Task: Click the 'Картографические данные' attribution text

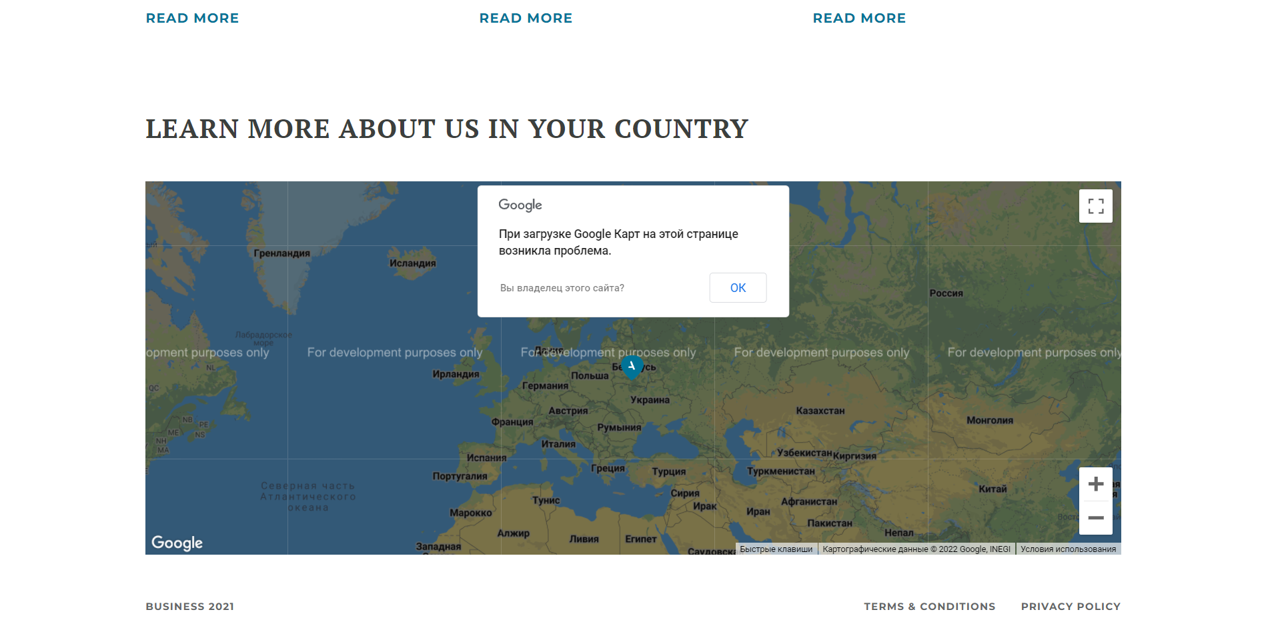Action: (x=916, y=549)
